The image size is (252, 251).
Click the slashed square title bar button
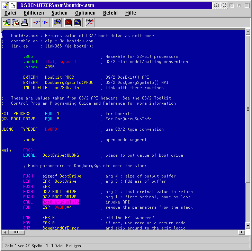click(x=232, y=6)
